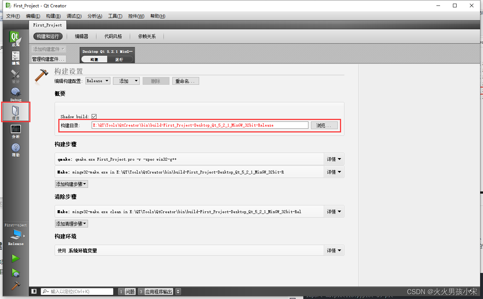Open the Tools menu
Image resolution: width=483 pixels, height=299 pixels.
pos(115,16)
